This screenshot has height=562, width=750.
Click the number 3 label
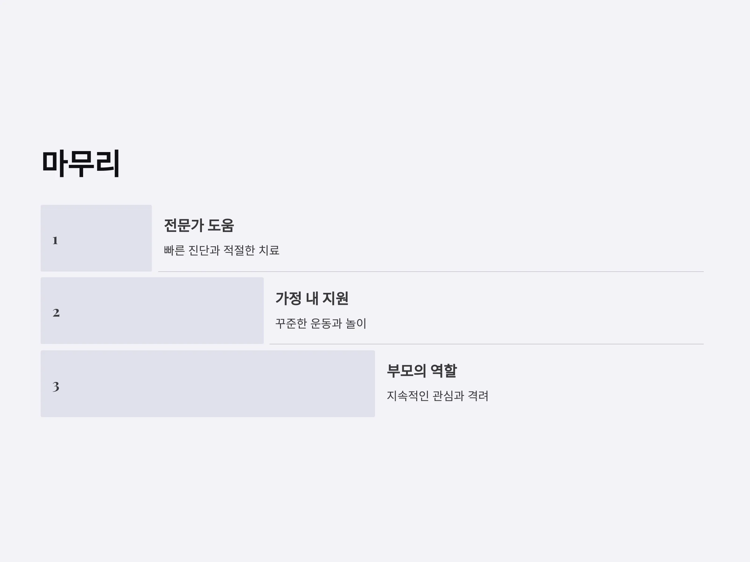tap(56, 387)
